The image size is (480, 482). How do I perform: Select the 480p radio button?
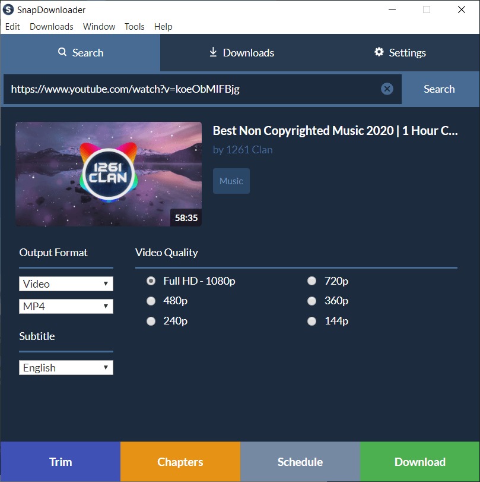point(151,301)
